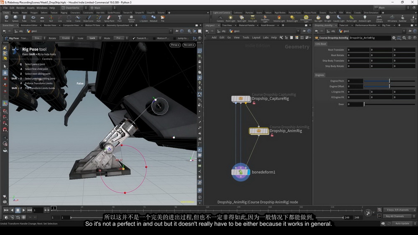Click the Spray Paint tool

click(109, 18)
